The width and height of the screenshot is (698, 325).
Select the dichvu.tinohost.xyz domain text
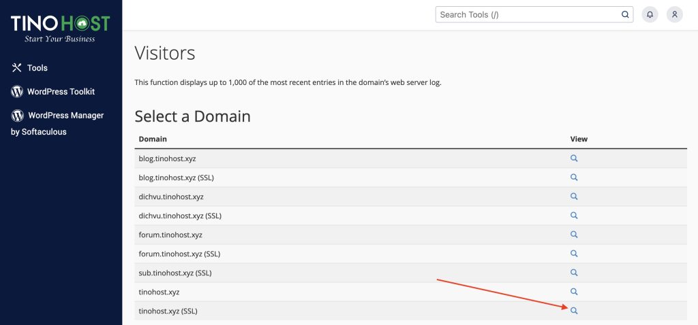(171, 196)
